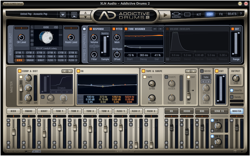Click the kick drum image
This screenshot has width=250, height=156.
click(x=46, y=38)
